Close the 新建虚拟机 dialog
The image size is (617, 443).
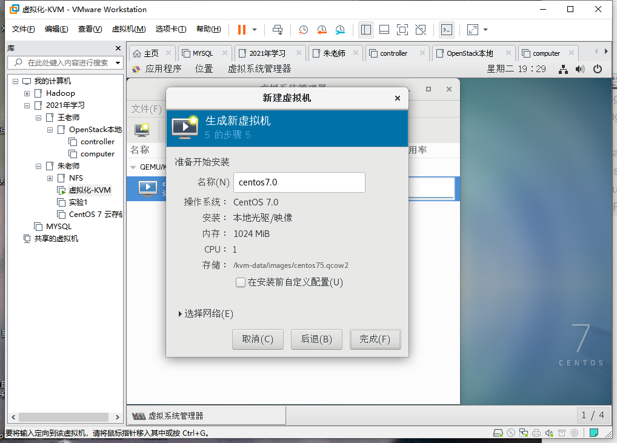click(x=398, y=98)
